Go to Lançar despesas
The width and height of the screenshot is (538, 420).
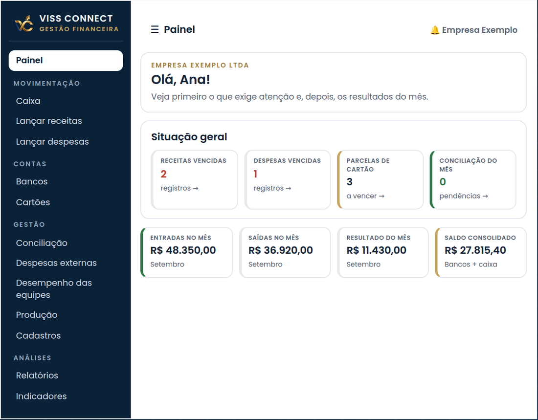click(x=52, y=142)
